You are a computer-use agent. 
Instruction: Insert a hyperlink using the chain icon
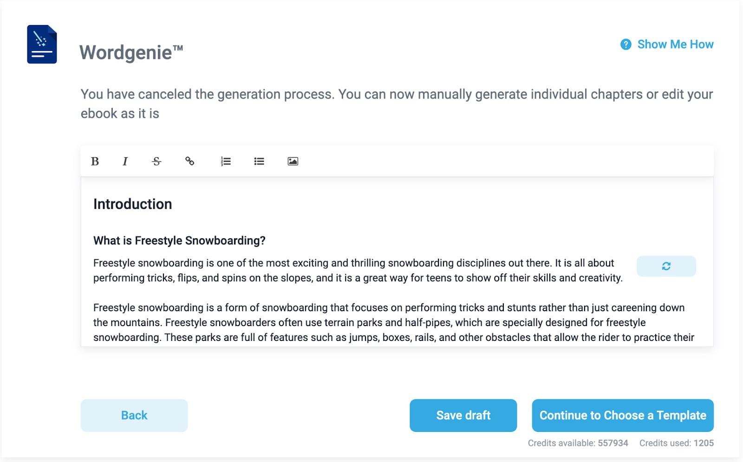(190, 162)
